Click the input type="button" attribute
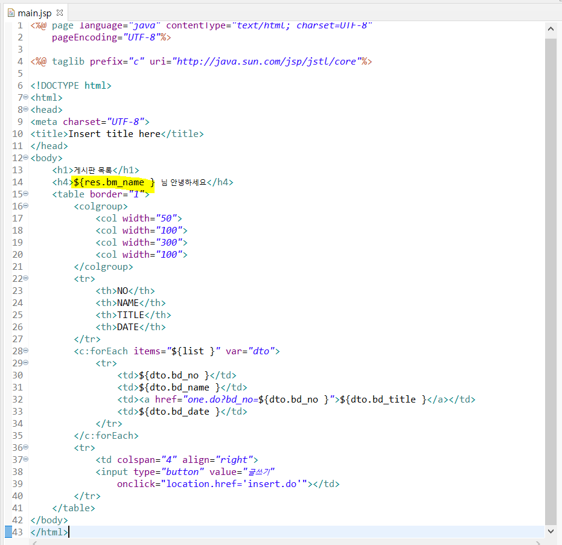Image resolution: width=562 pixels, height=545 pixels. point(168,472)
